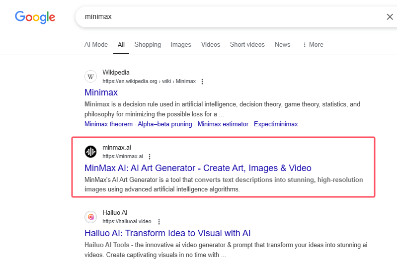This screenshot has width=397, height=269.
Task: Expand the More search filters menu
Action: pos(313,45)
